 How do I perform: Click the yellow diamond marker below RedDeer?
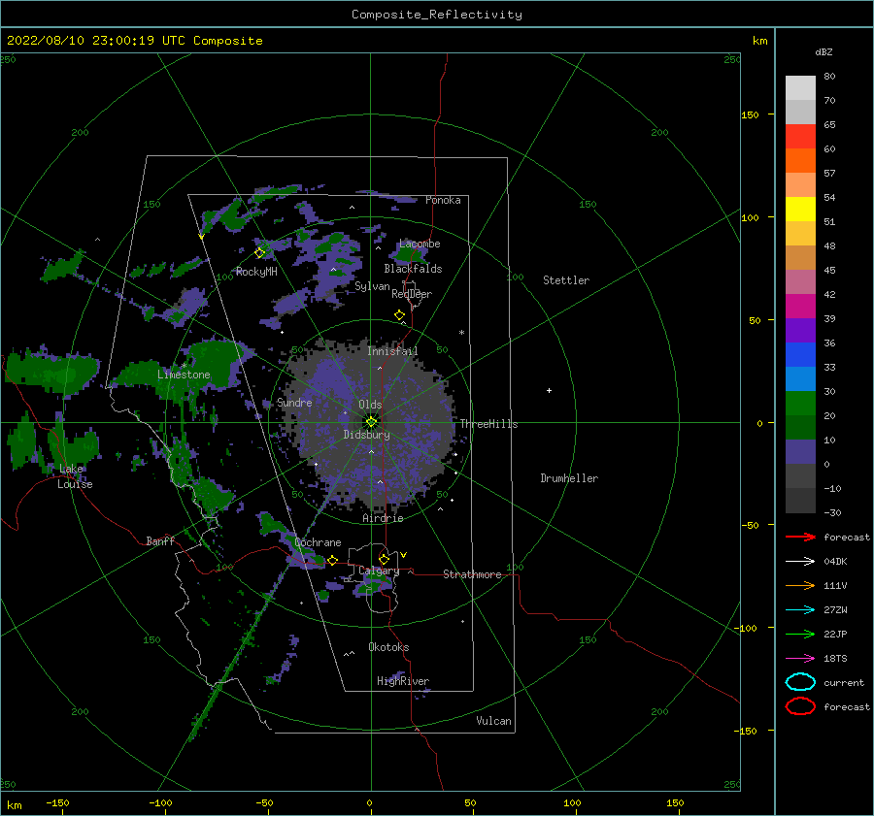[x=400, y=315]
